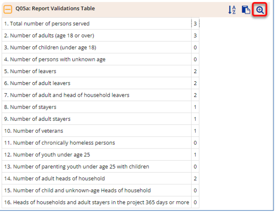Select the parenting youth under 25 value cell
The width and height of the screenshot is (275, 212).
click(x=195, y=167)
